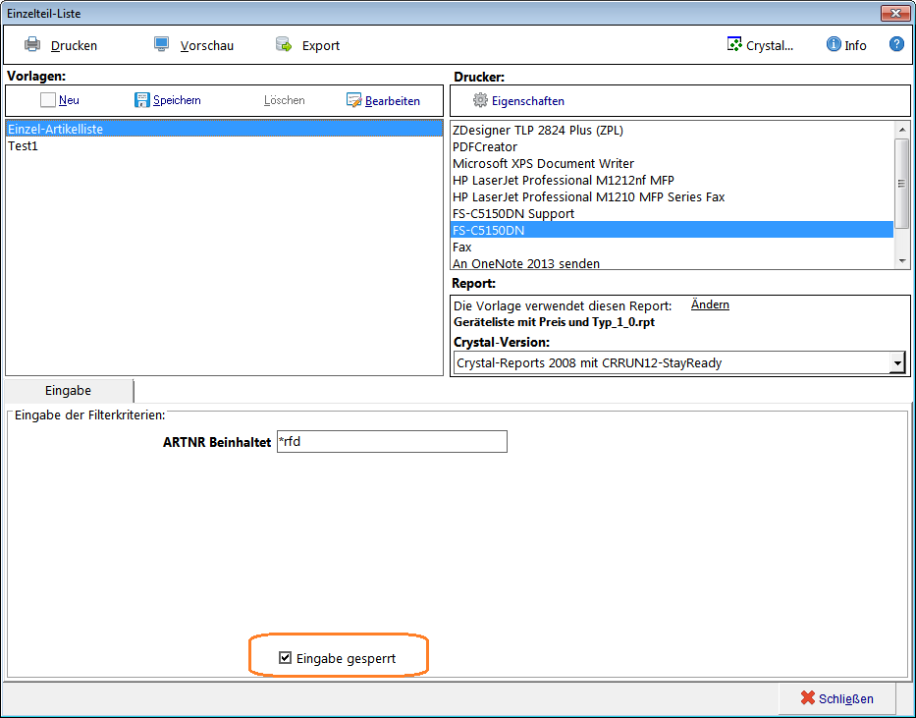The width and height of the screenshot is (916, 718).
Task: Click Crystal-Reports 2008 combo box text
Action: pos(589,362)
